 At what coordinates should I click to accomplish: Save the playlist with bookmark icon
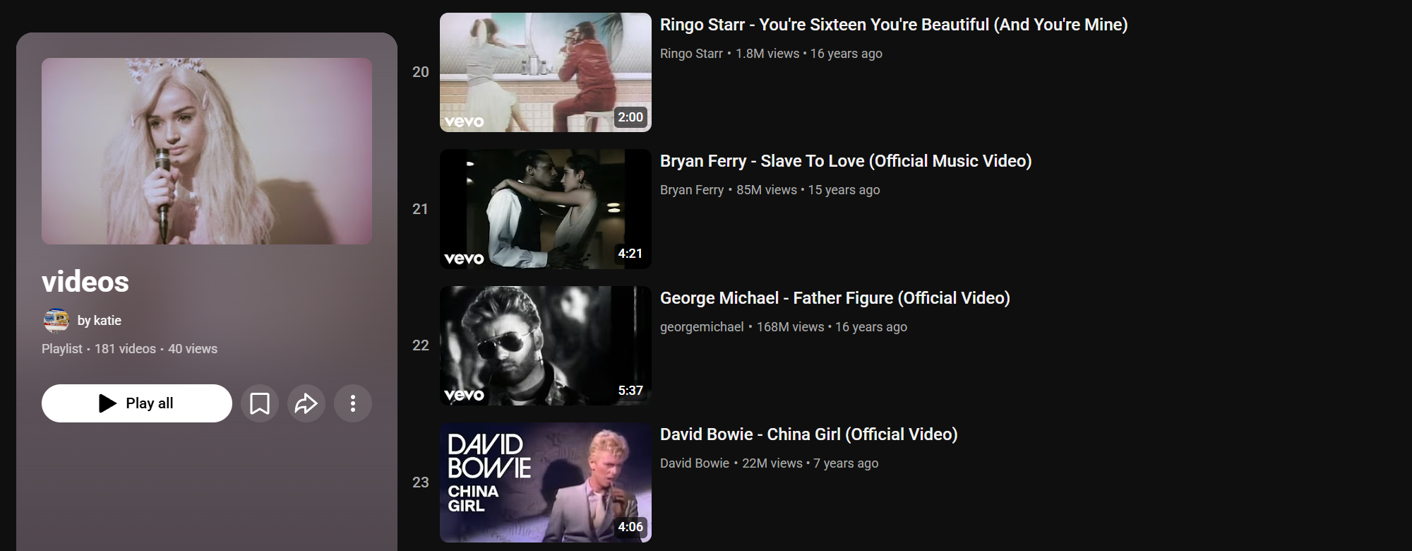coord(260,403)
